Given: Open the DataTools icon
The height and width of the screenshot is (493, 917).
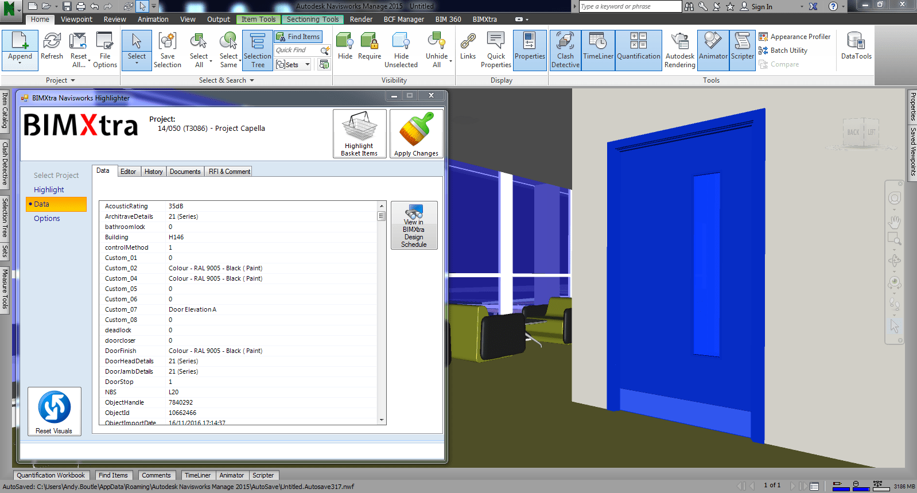Looking at the screenshot, I should point(856,42).
